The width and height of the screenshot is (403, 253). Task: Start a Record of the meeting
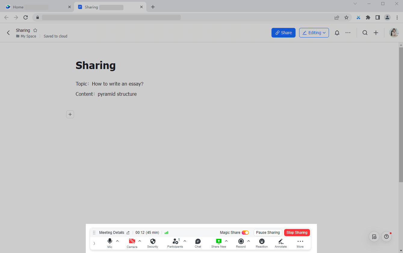pyautogui.click(x=240, y=241)
